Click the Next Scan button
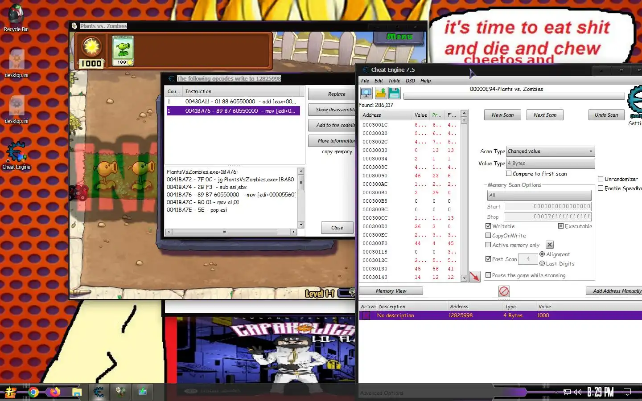 545,115
